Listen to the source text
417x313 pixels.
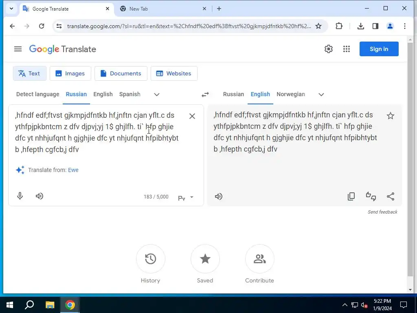(40, 196)
